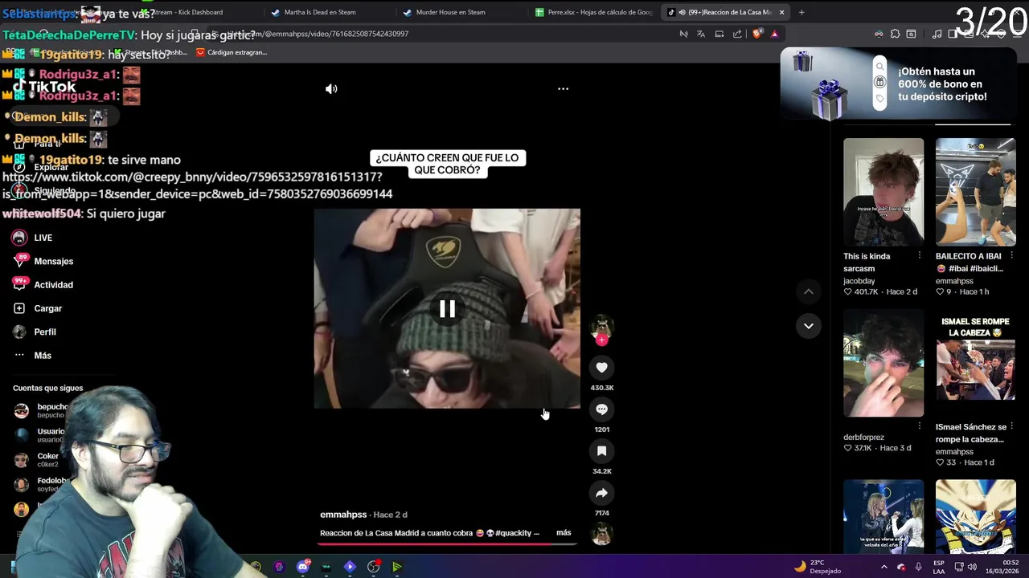Screen dimensions: 1029x578
Task: Open options for 'This is kinda sarcasm' video
Action: click(920, 255)
